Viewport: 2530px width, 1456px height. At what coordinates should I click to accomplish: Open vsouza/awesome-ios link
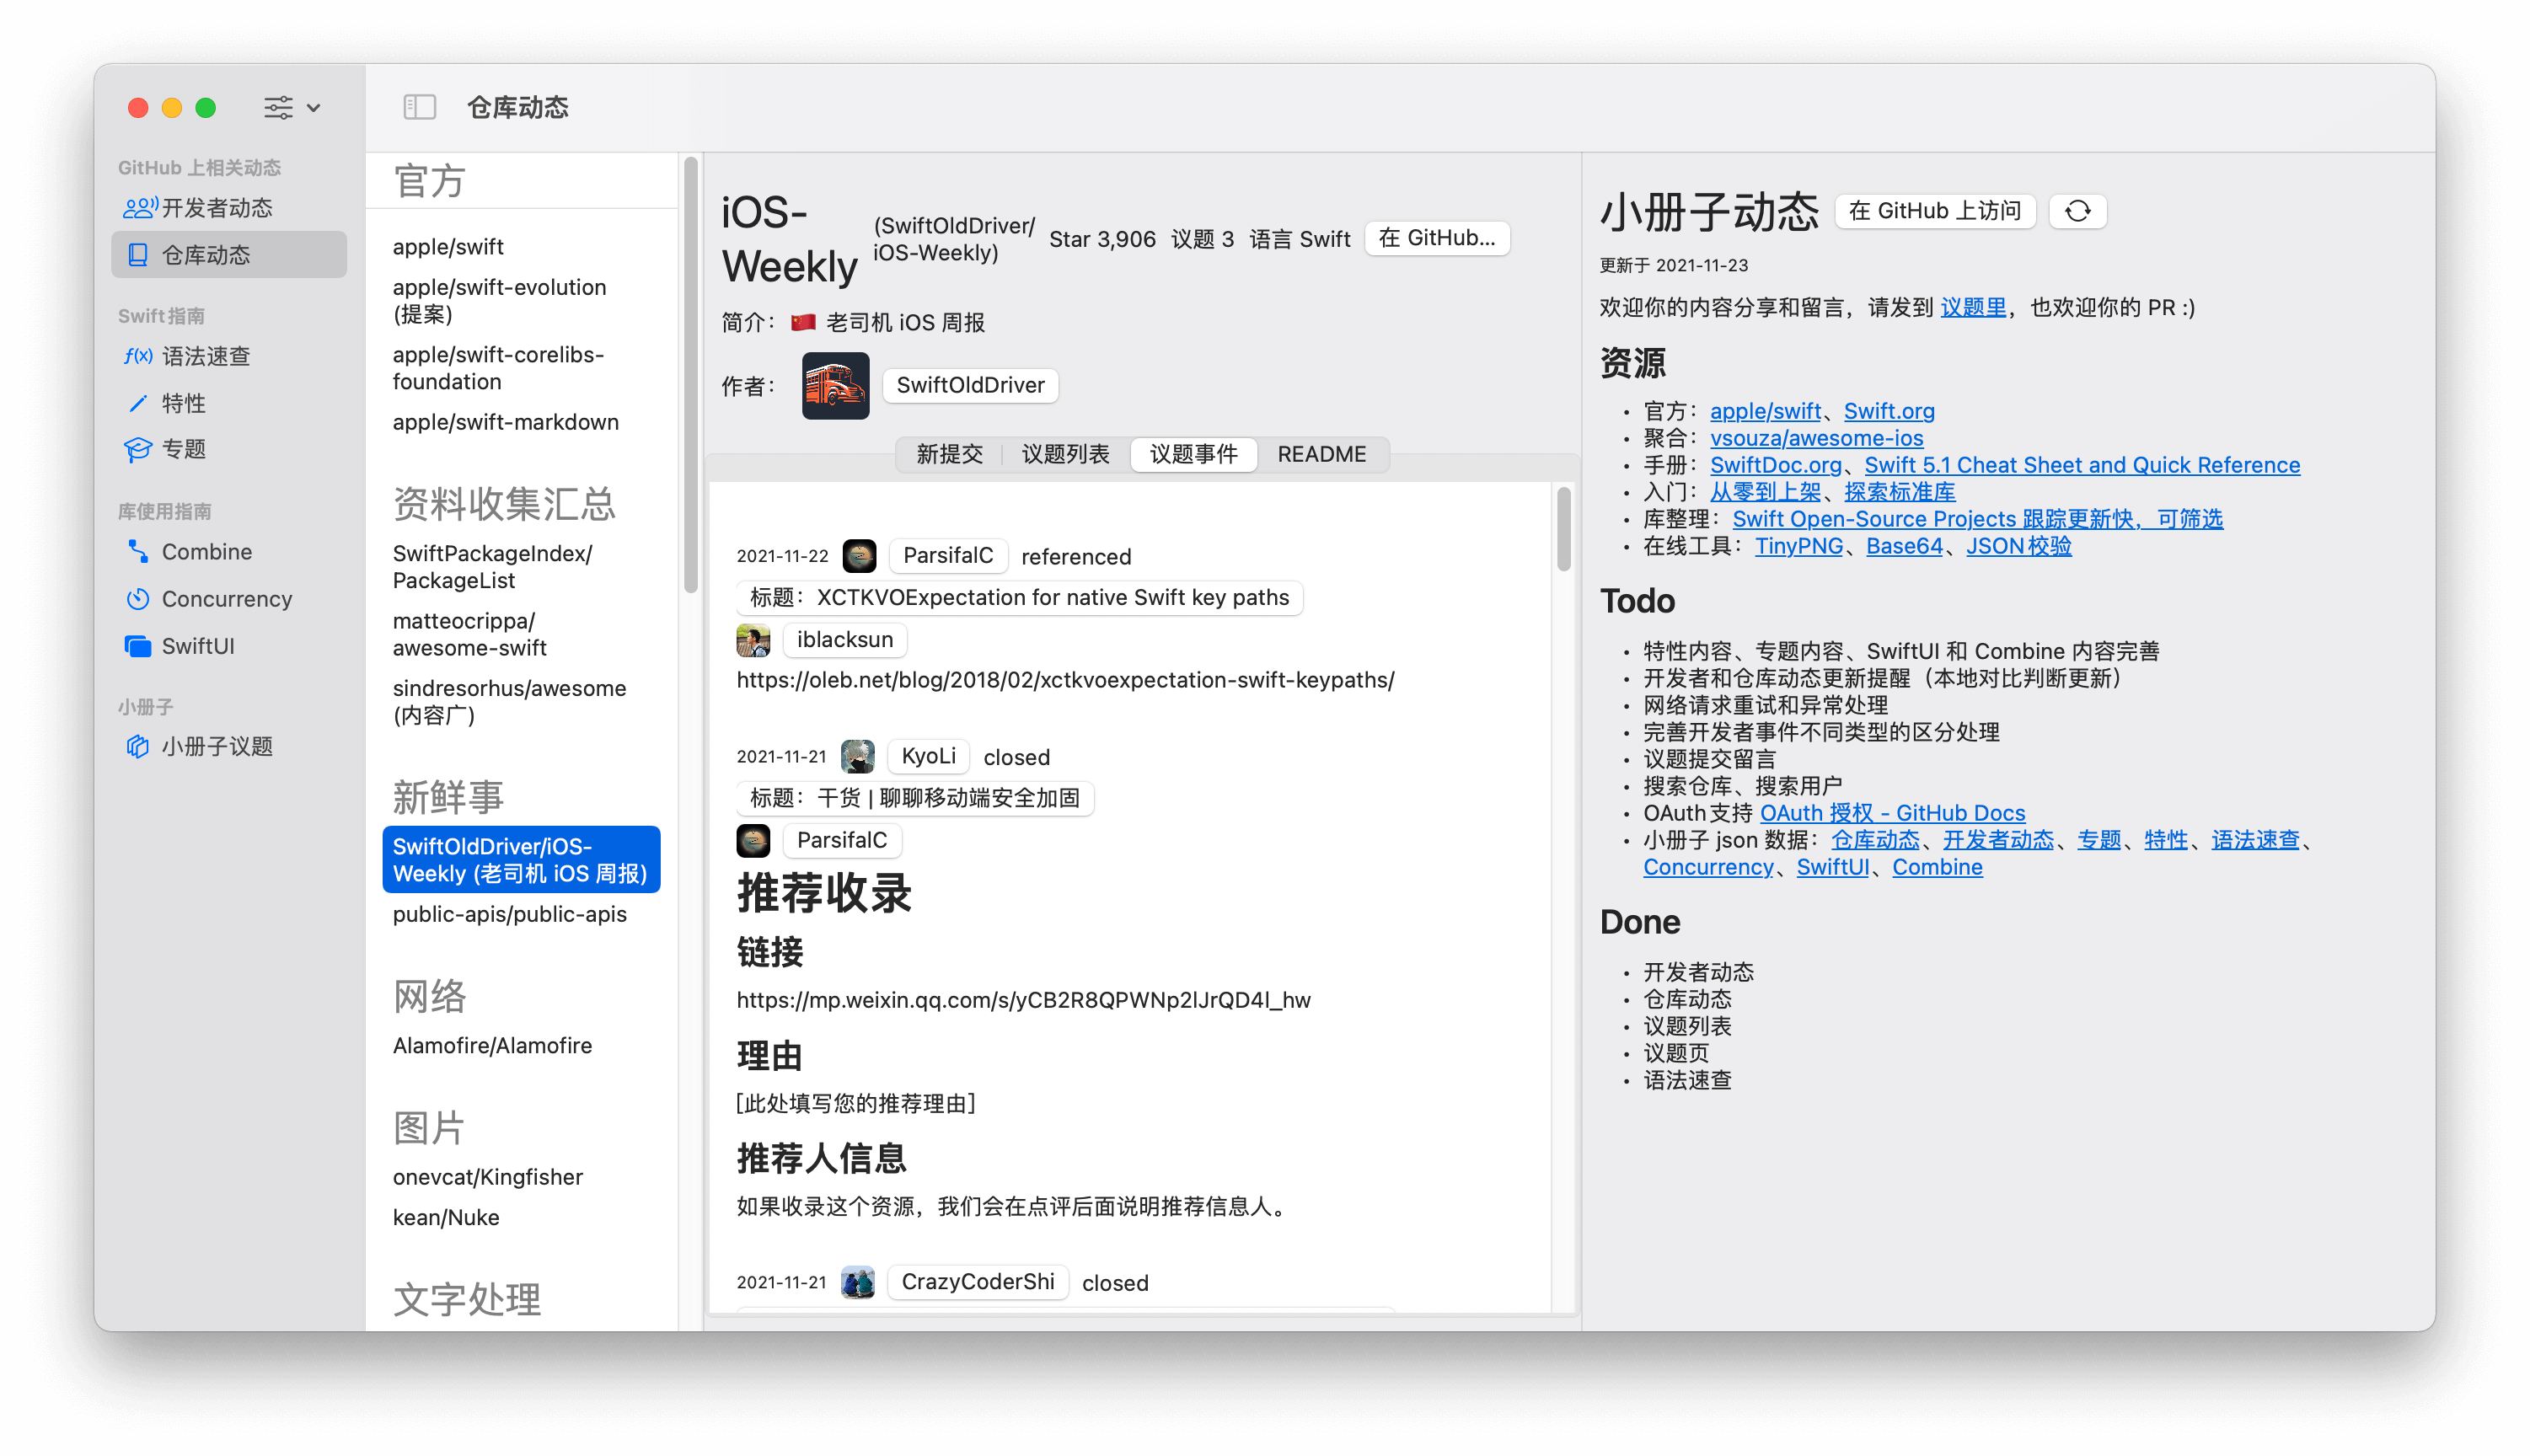(1816, 438)
